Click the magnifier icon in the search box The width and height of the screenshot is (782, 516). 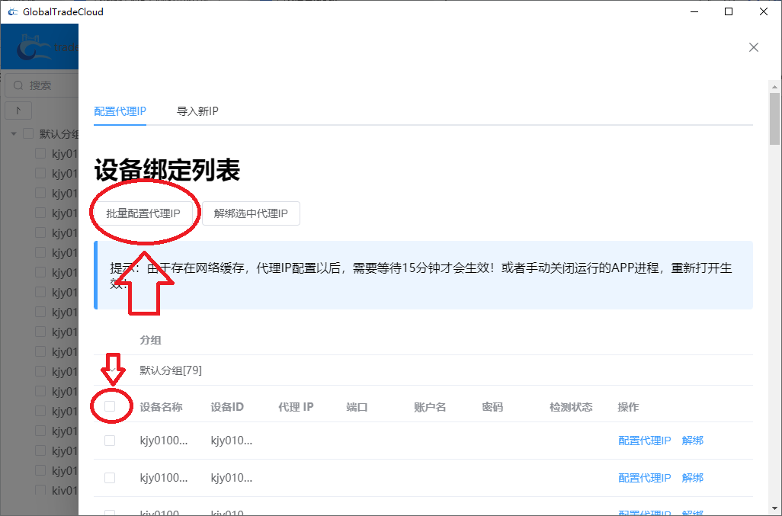[x=17, y=85]
